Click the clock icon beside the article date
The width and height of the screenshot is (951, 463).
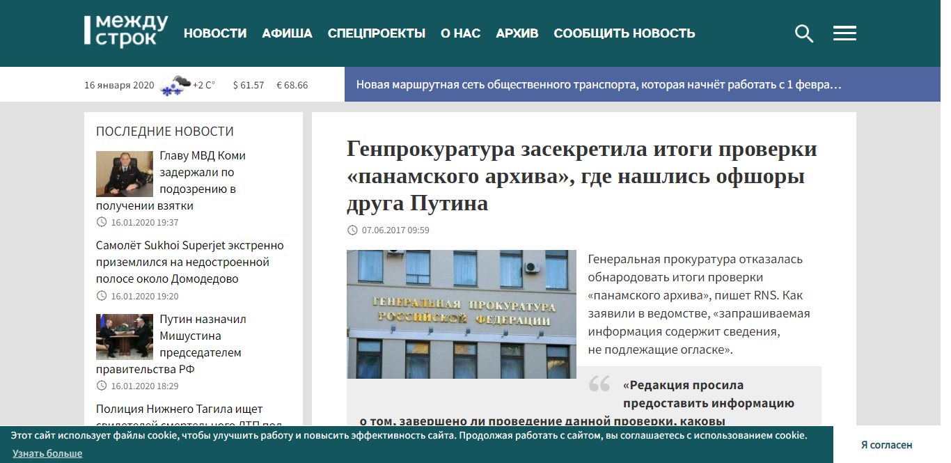[x=352, y=230]
